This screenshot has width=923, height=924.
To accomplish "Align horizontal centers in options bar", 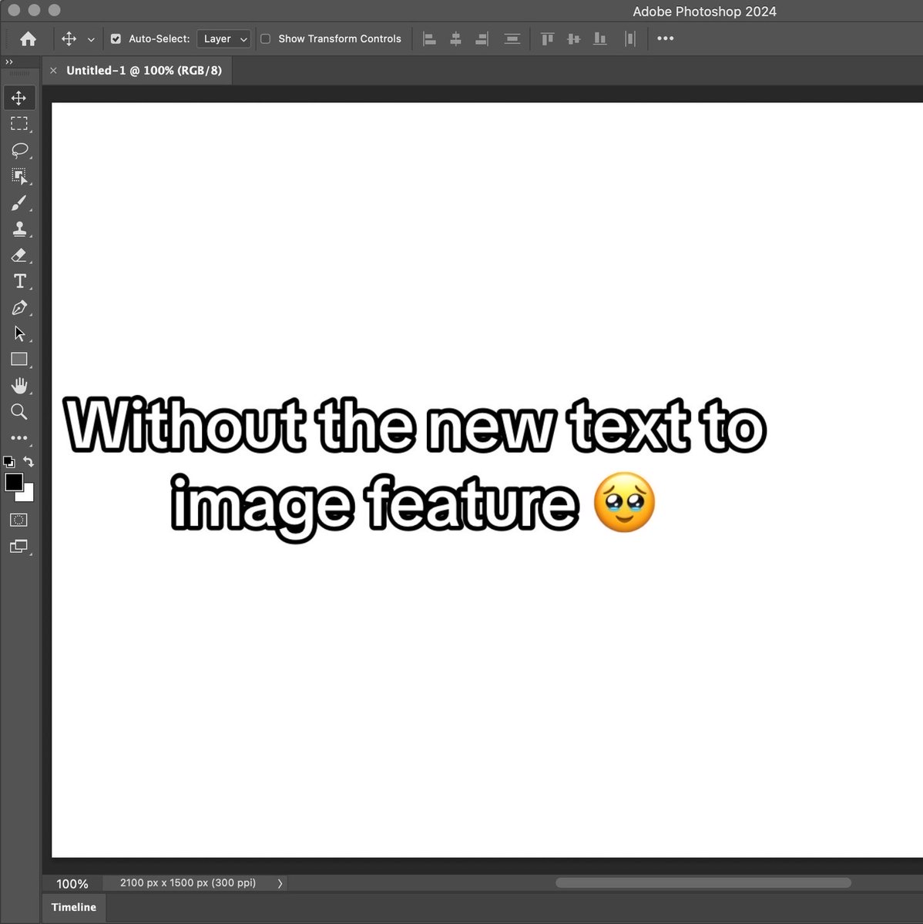I will (x=456, y=38).
